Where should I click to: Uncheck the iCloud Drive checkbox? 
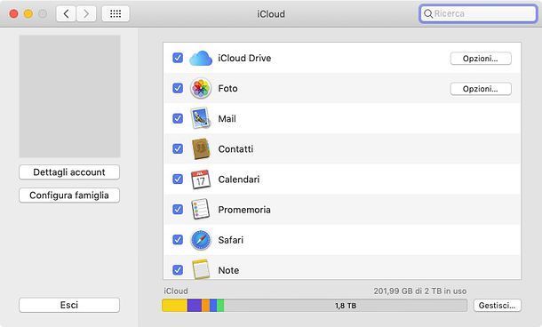coord(178,58)
